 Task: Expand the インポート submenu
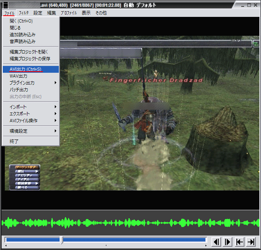31,107
